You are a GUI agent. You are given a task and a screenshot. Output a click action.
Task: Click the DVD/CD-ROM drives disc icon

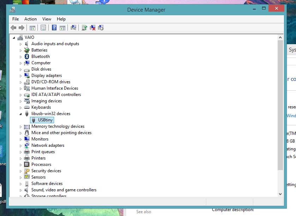[27, 82]
